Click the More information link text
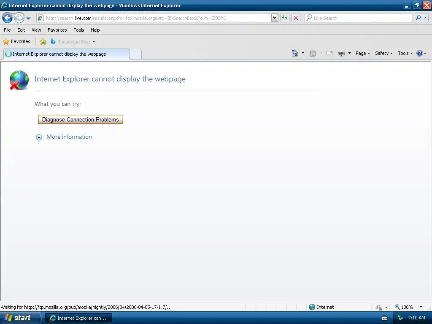 pos(69,137)
